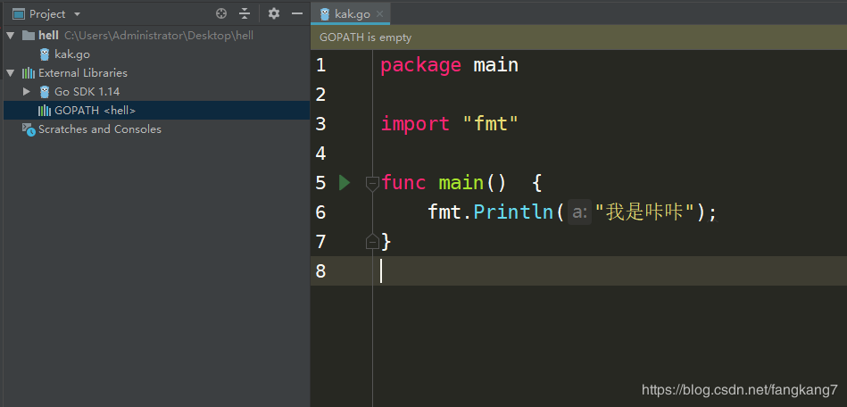Open kak.go in project tree
This screenshot has height=407, width=847.
[71, 54]
